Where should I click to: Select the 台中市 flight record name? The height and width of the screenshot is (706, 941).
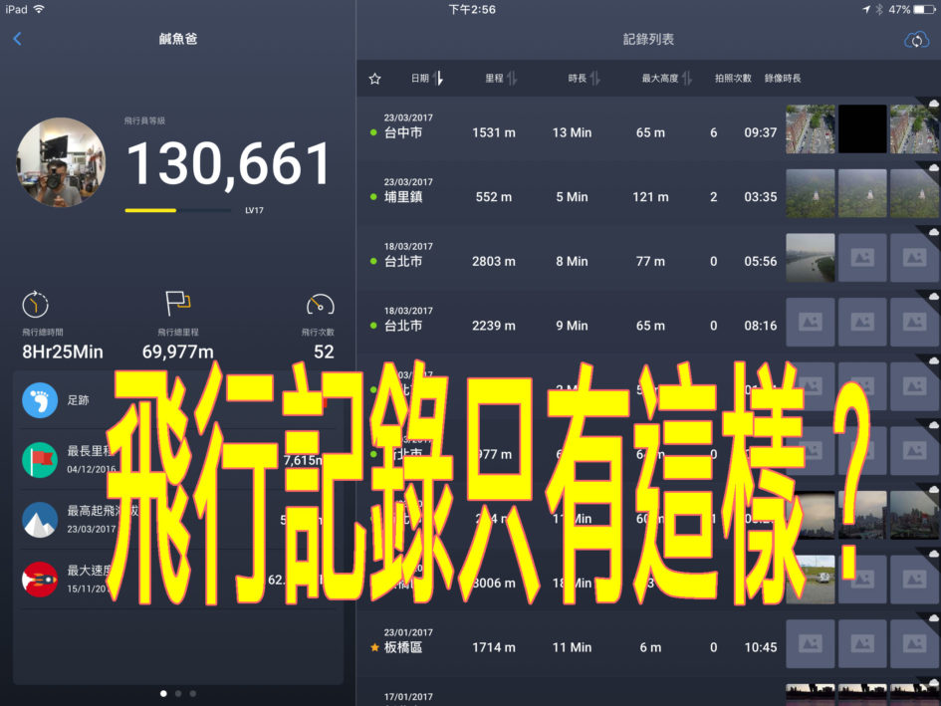point(403,132)
